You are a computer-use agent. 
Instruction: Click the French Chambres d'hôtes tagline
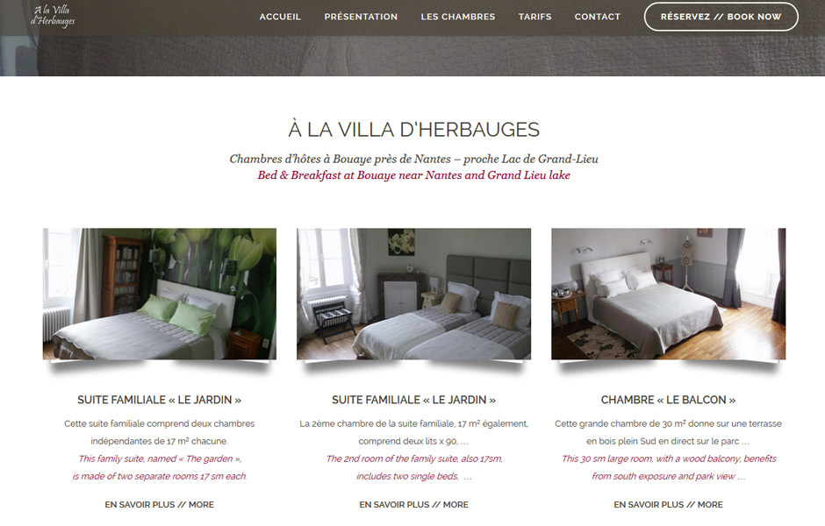[413, 159]
